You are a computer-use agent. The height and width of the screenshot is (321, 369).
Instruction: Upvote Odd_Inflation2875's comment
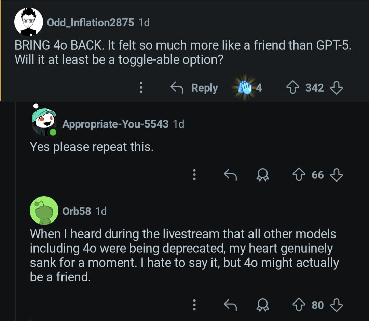coord(292,88)
